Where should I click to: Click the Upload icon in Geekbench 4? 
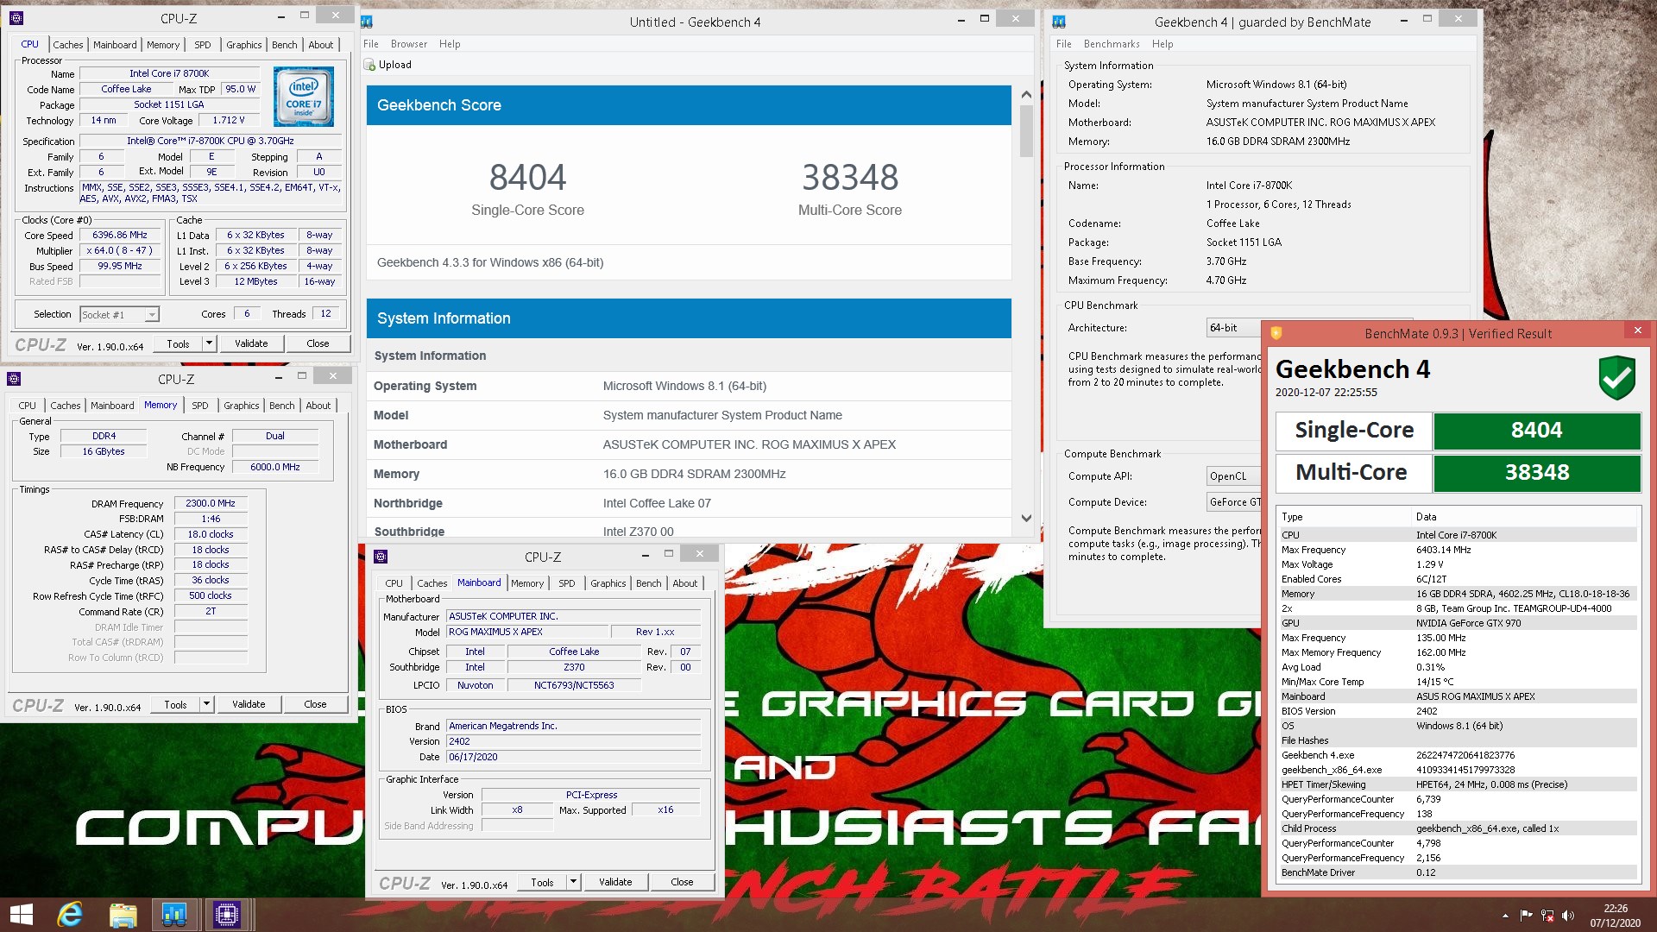tap(369, 65)
